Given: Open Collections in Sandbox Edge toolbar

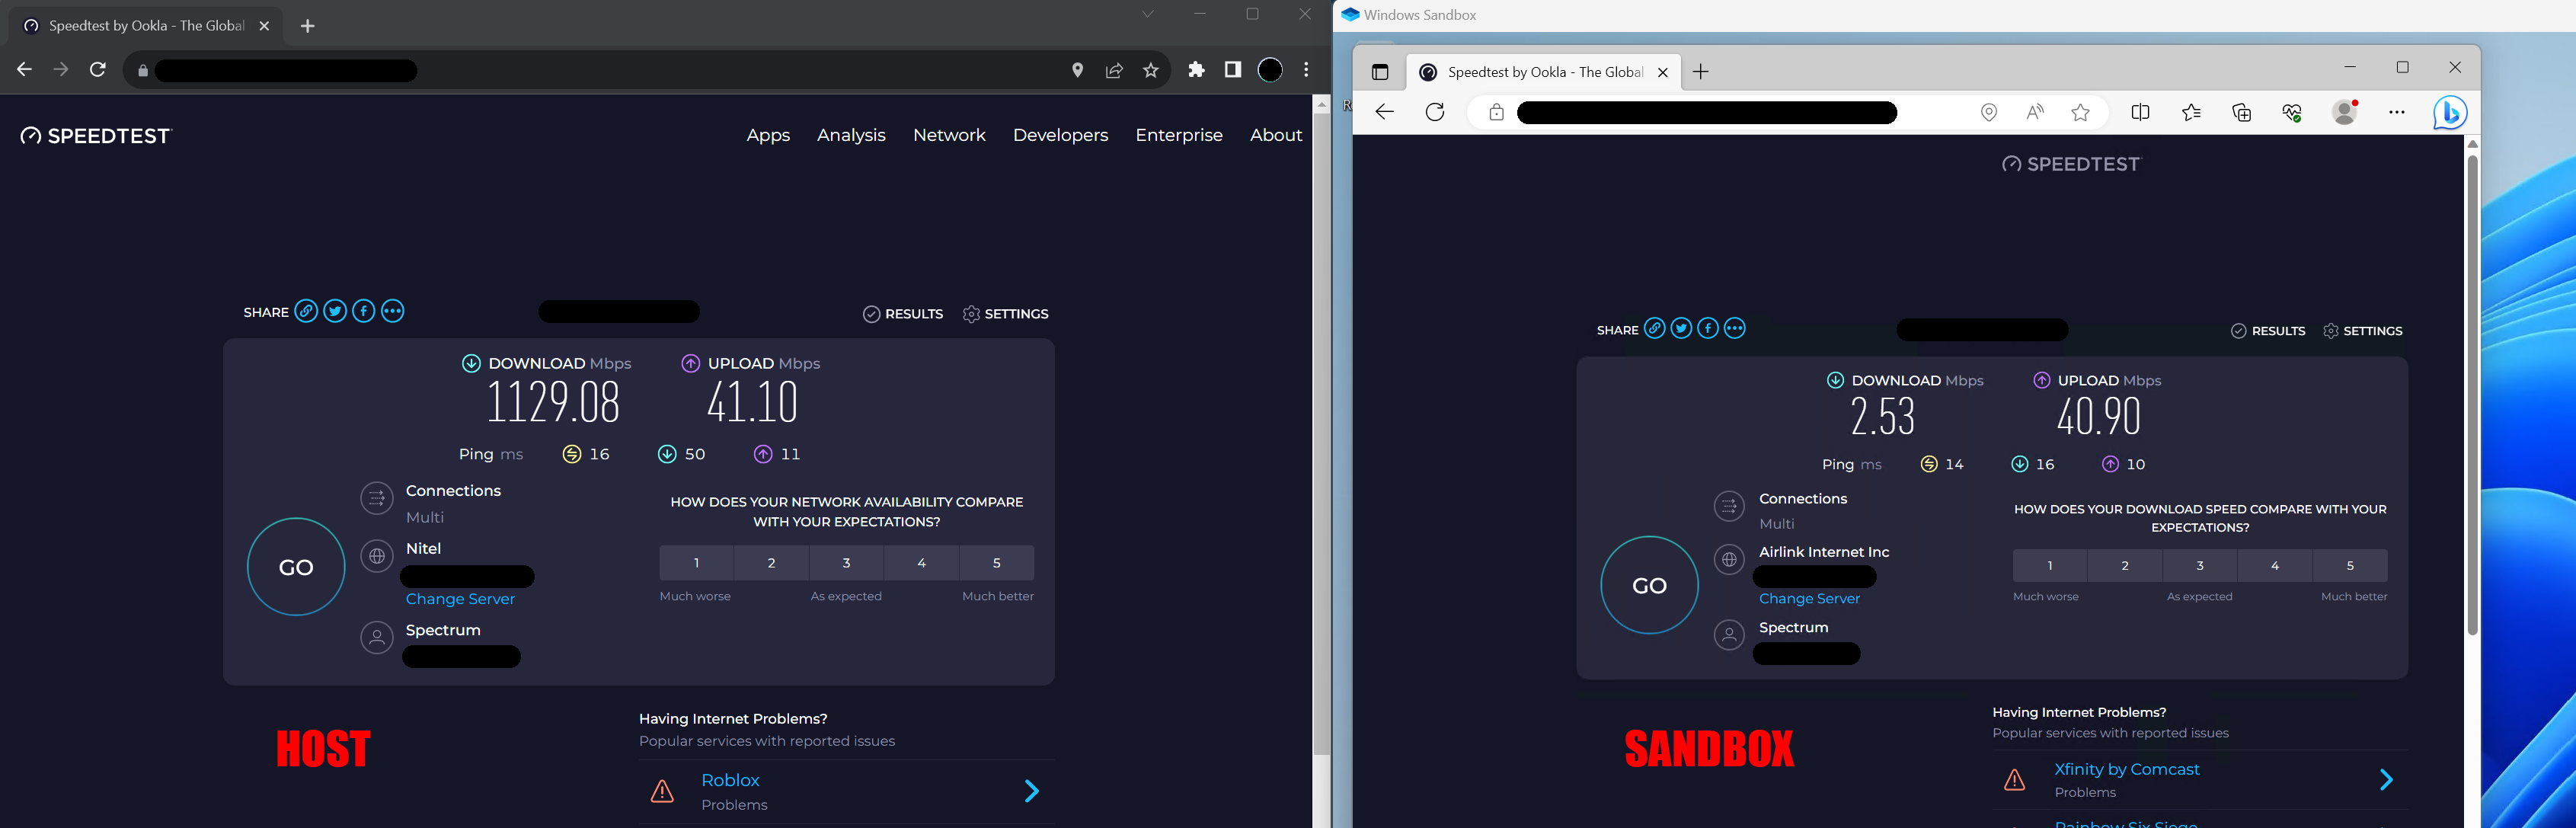Looking at the screenshot, I should (x=2243, y=113).
